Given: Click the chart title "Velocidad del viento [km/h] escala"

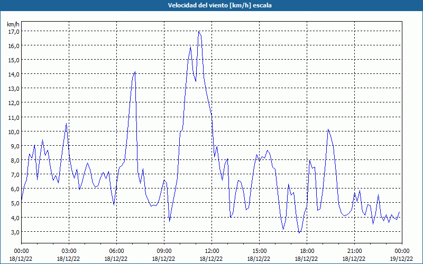Looking at the screenshot, I should [219, 5].
